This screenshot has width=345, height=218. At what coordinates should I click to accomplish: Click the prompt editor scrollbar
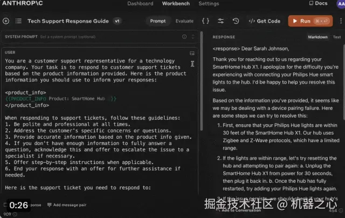point(201,81)
